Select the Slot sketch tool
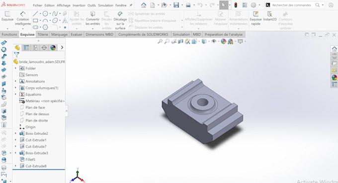Screen dimensions: 338x183 (36, 27)
